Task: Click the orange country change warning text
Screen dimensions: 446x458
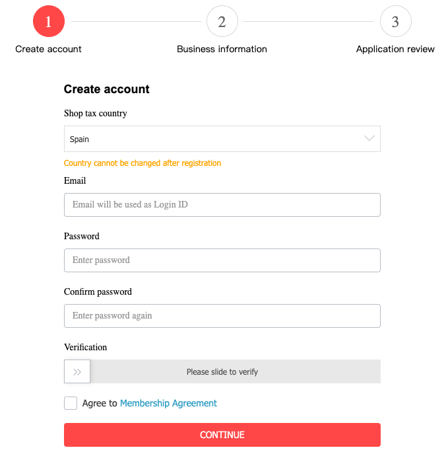Action: click(x=143, y=163)
